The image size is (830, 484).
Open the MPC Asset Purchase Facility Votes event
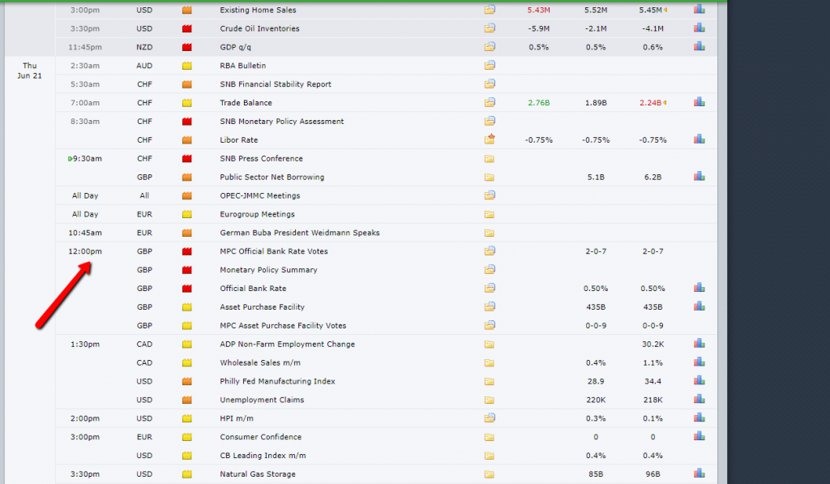283,326
